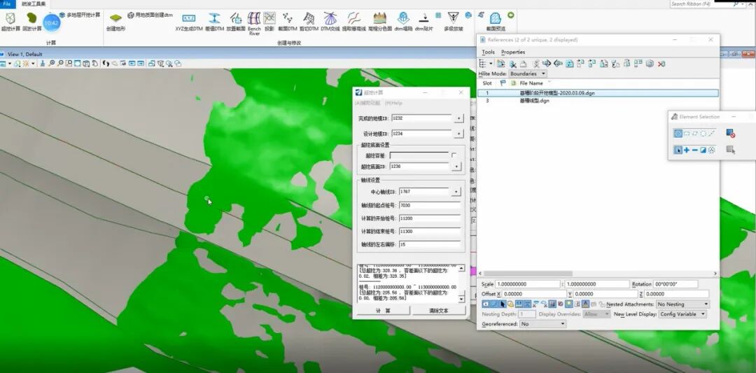Click the 截面预览 section preview icon
The image size is (756, 373).
pyautogui.click(x=496, y=21)
